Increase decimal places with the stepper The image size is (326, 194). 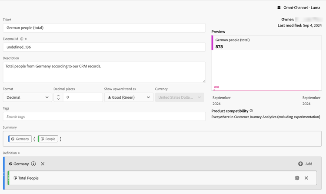click(x=58, y=95)
